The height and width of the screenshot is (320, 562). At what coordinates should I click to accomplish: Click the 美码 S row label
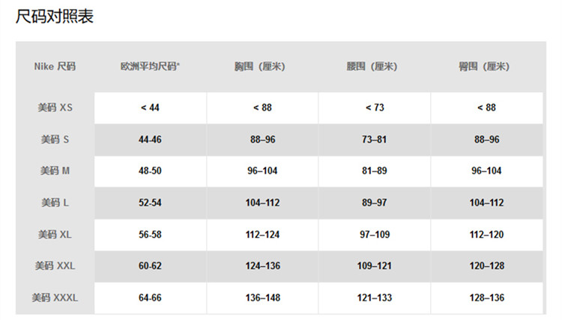55,139
